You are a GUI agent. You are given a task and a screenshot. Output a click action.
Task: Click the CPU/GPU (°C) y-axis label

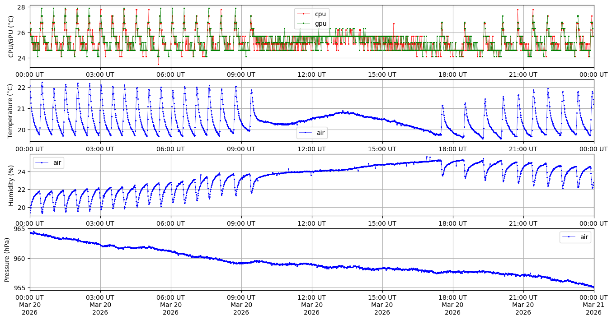pyautogui.click(x=11, y=37)
